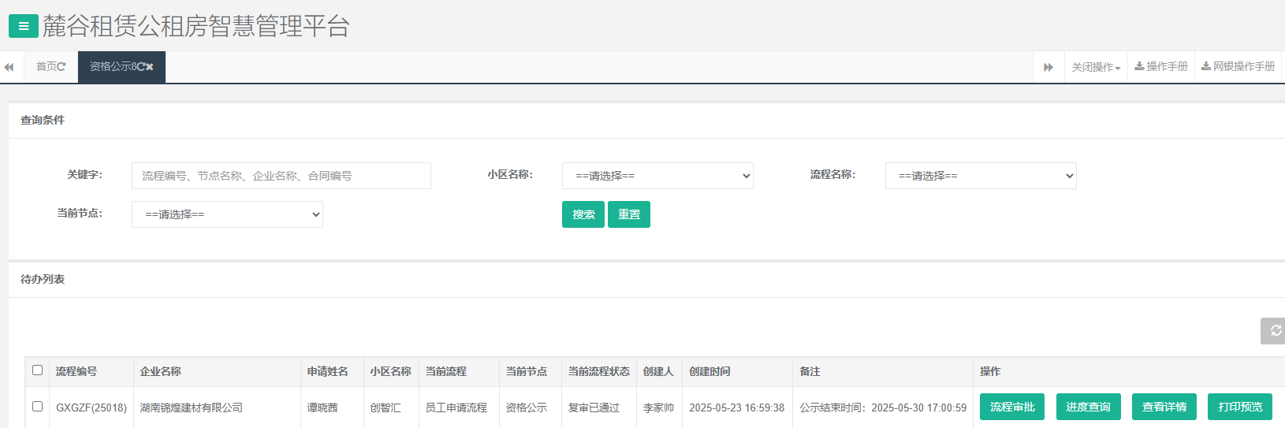Download 操作手册 from the top bar
This screenshot has height=428, width=1285.
(x=1160, y=67)
